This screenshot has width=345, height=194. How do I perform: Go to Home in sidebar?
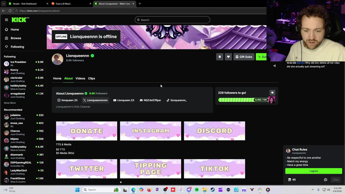[12, 30]
